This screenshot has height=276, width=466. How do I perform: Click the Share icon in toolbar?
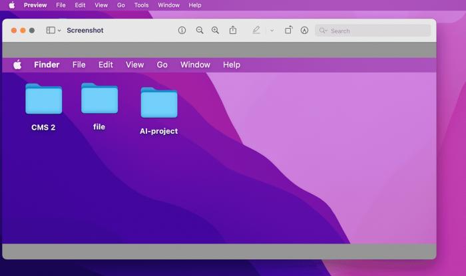(x=233, y=30)
